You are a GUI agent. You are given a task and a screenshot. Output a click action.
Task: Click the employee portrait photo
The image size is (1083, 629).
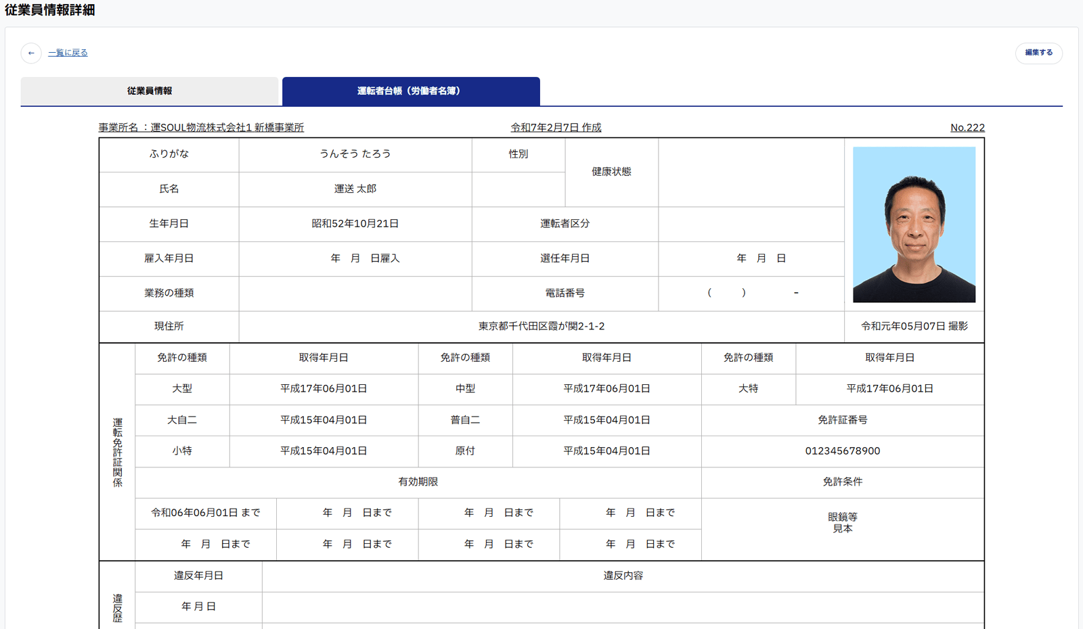coord(914,225)
